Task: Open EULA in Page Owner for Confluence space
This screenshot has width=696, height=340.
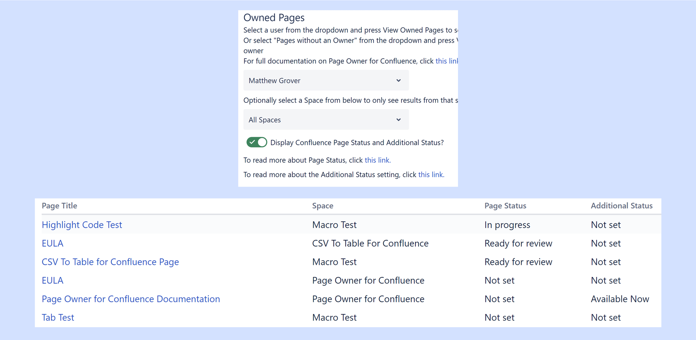Action: (53, 280)
